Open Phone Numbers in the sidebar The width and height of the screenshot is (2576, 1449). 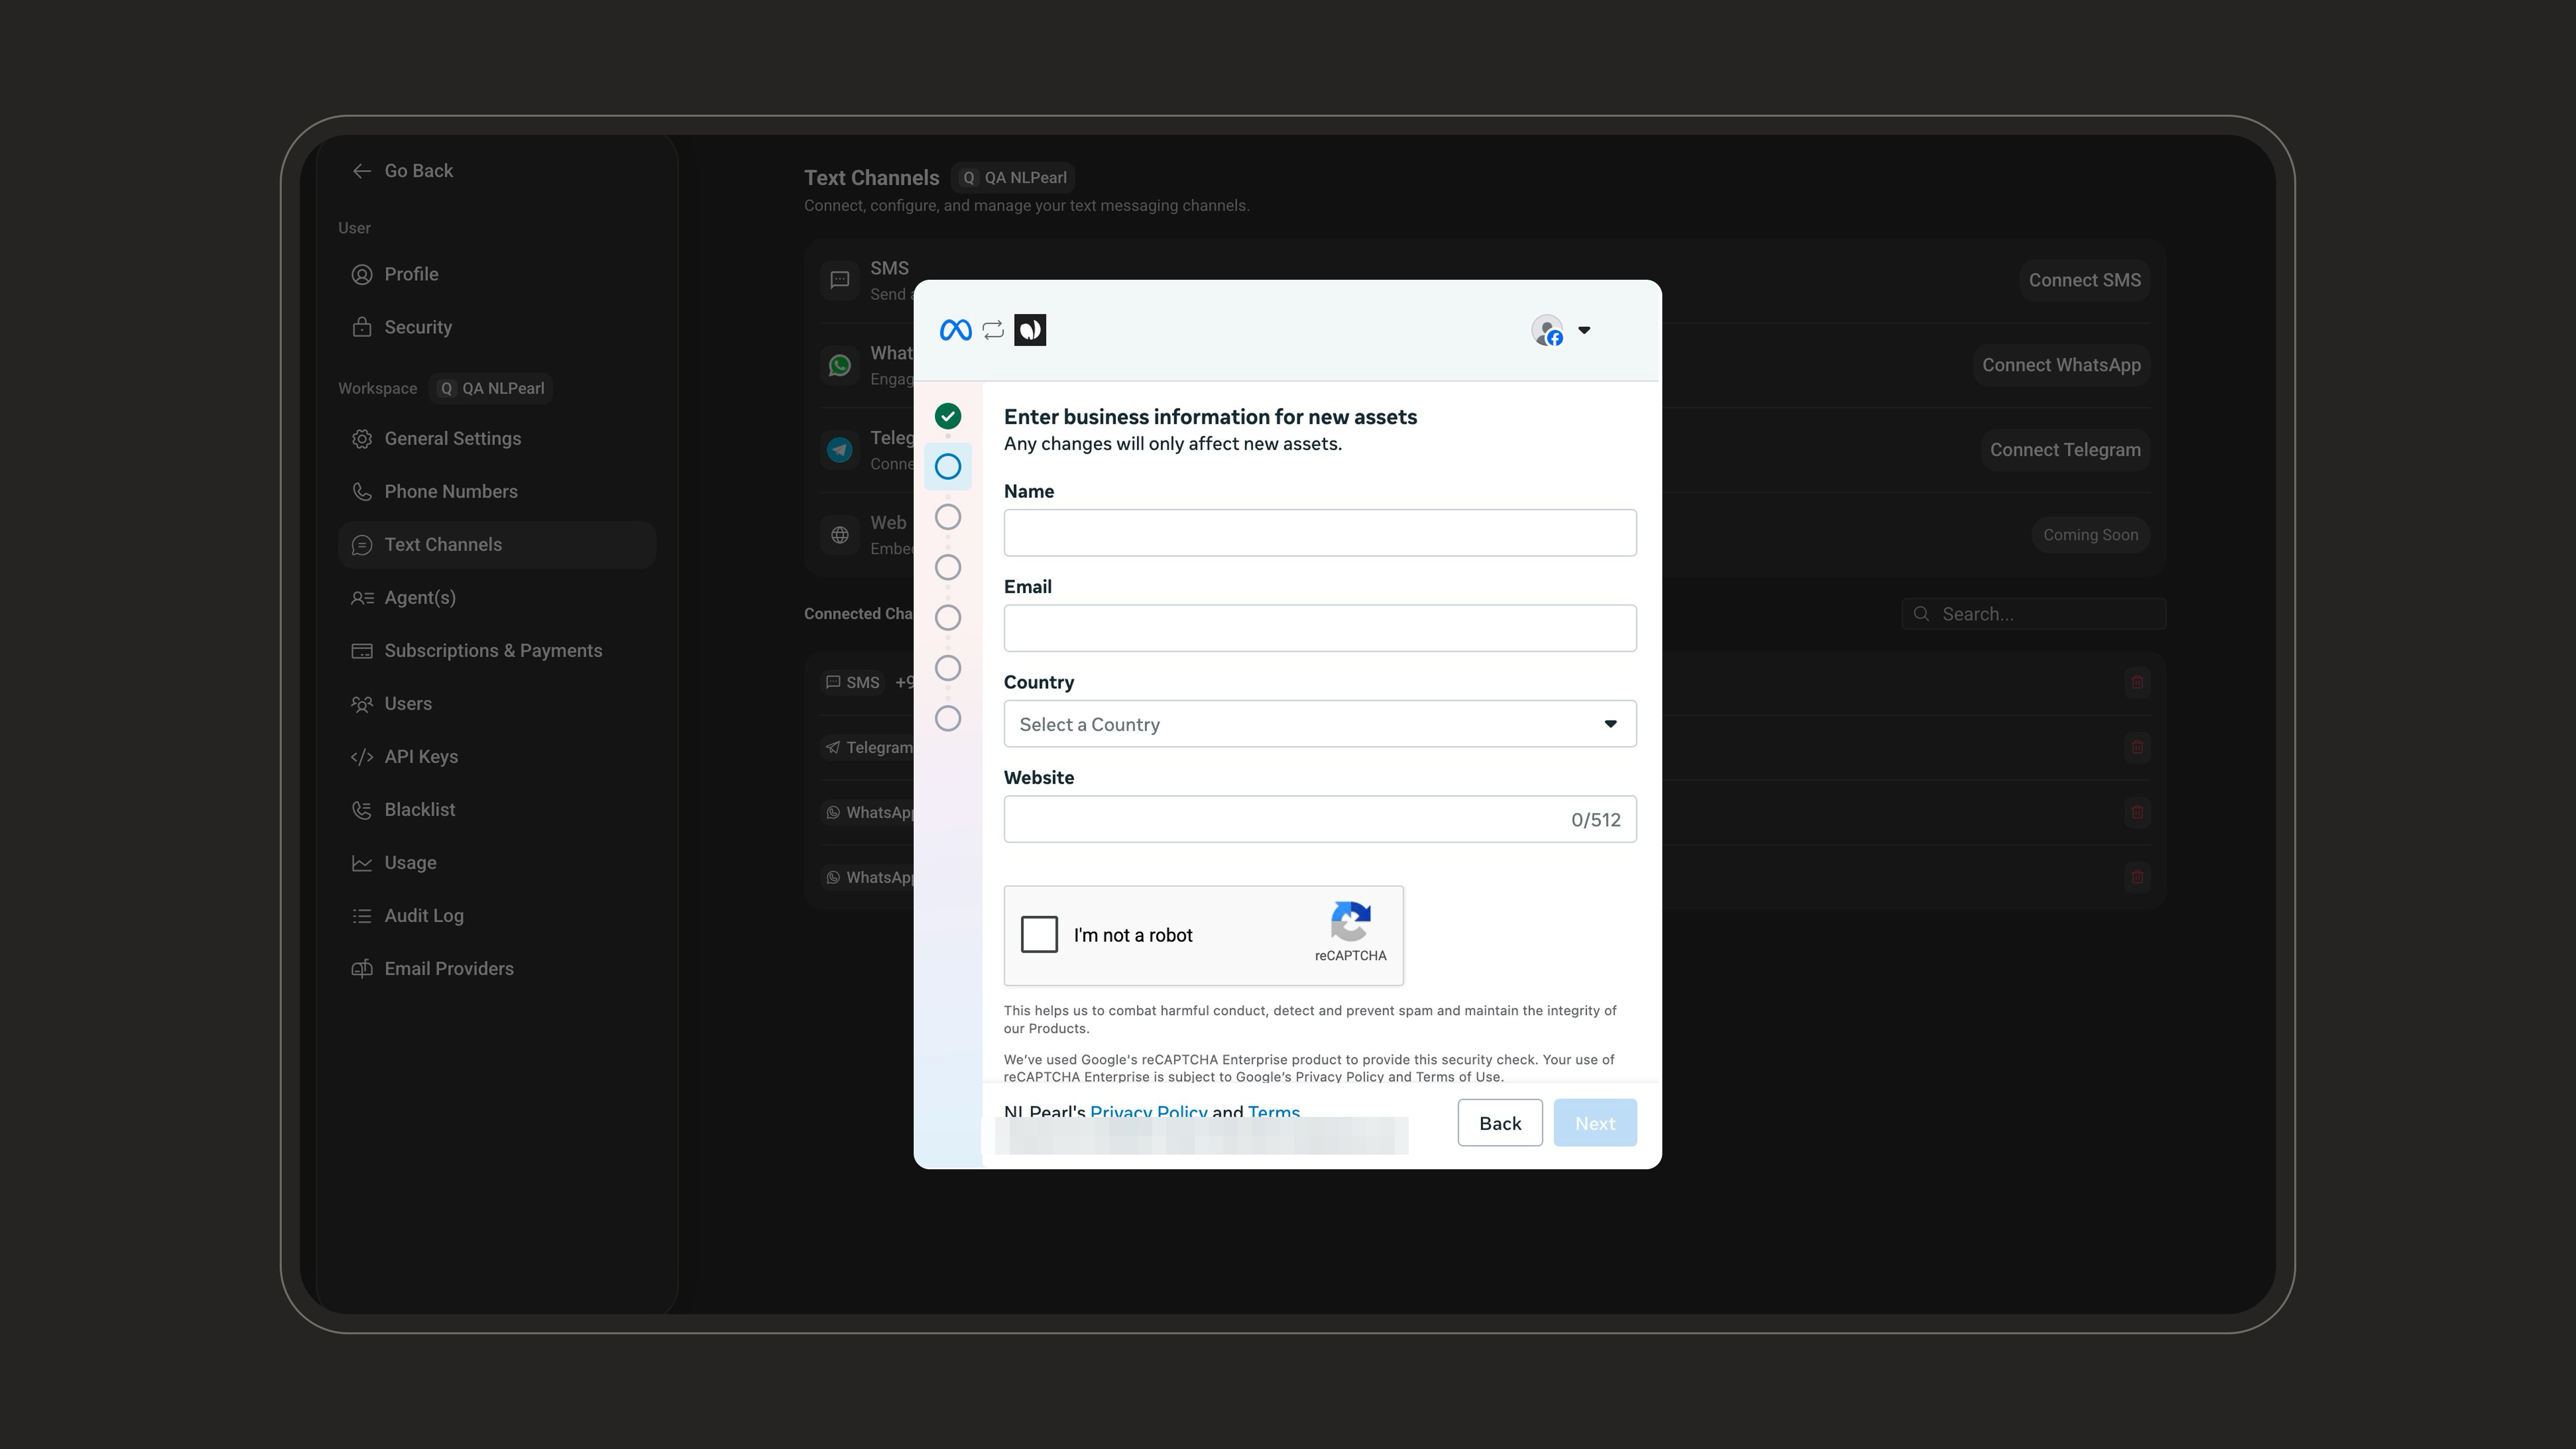pyautogui.click(x=497, y=491)
